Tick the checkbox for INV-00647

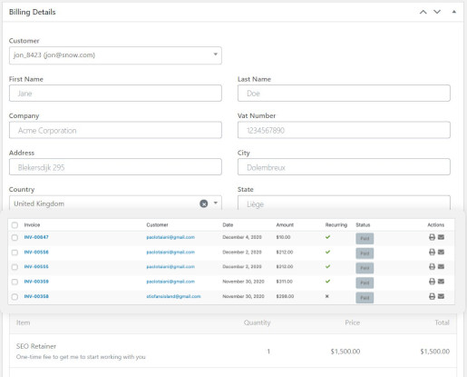click(15, 237)
